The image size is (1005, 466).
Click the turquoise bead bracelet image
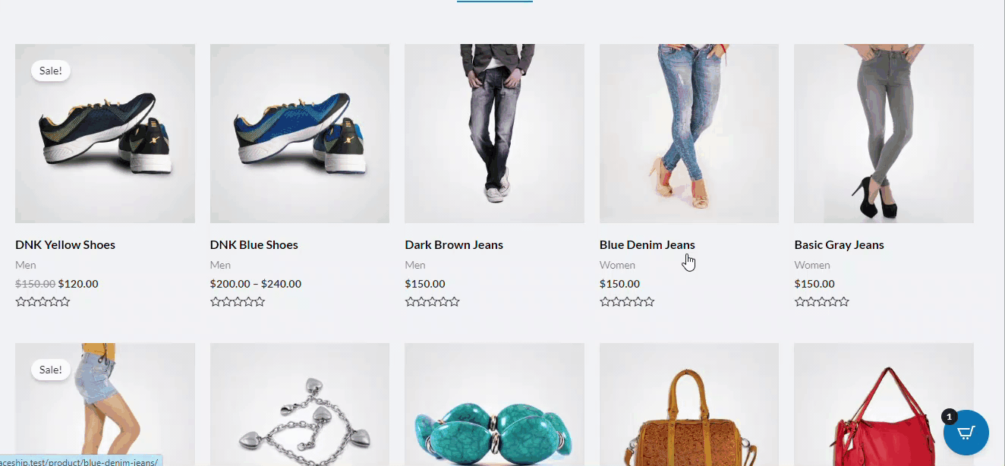(494, 405)
